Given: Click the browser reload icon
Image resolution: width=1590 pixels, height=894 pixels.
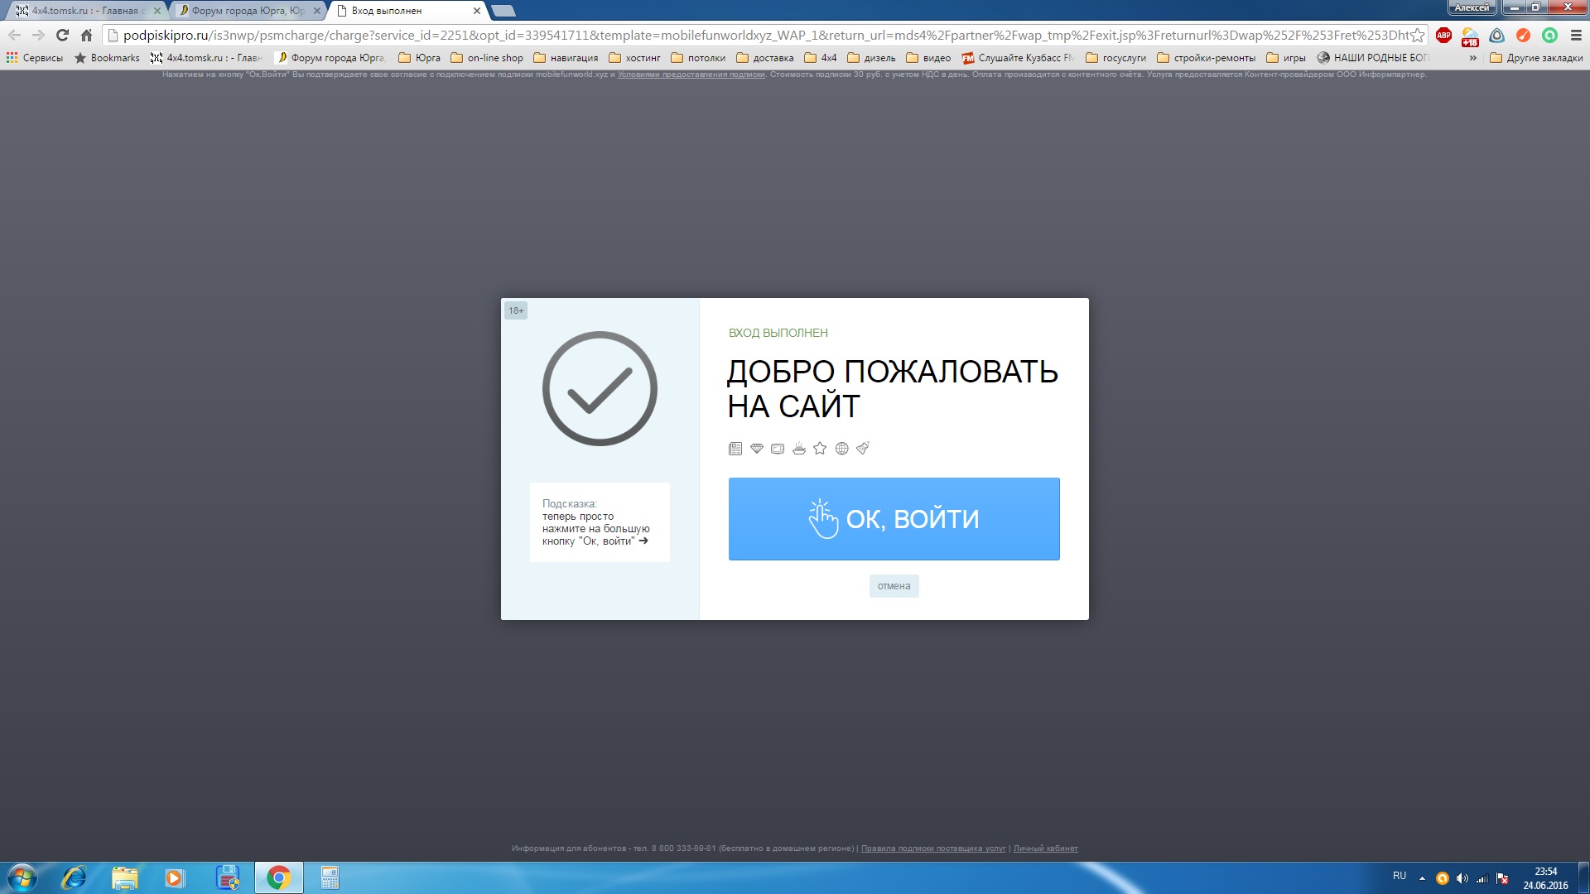Looking at the screenshot, I should click(x=62, y=35).
